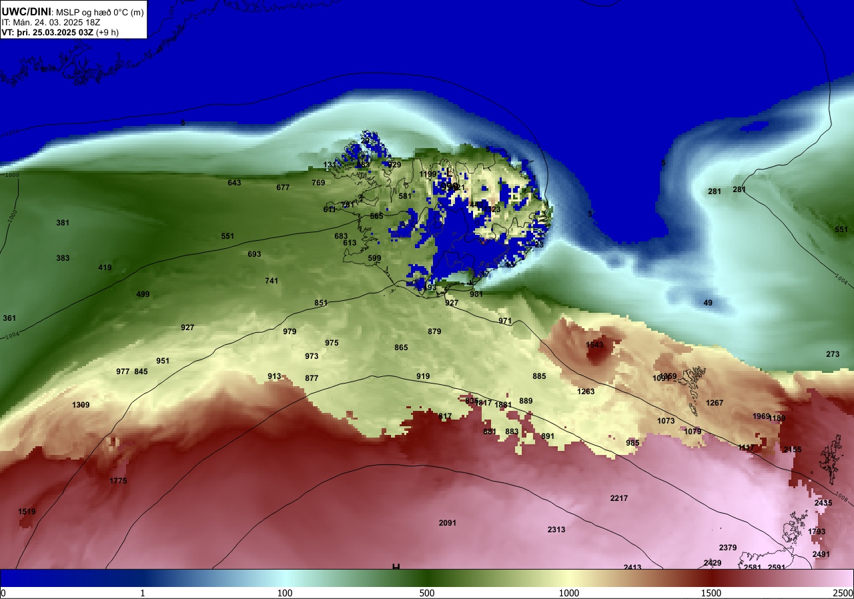
Task: Click the map value 2435
Action: [823, 503]
